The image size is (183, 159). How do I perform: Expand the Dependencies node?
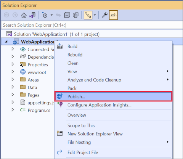tap(13, 57)
